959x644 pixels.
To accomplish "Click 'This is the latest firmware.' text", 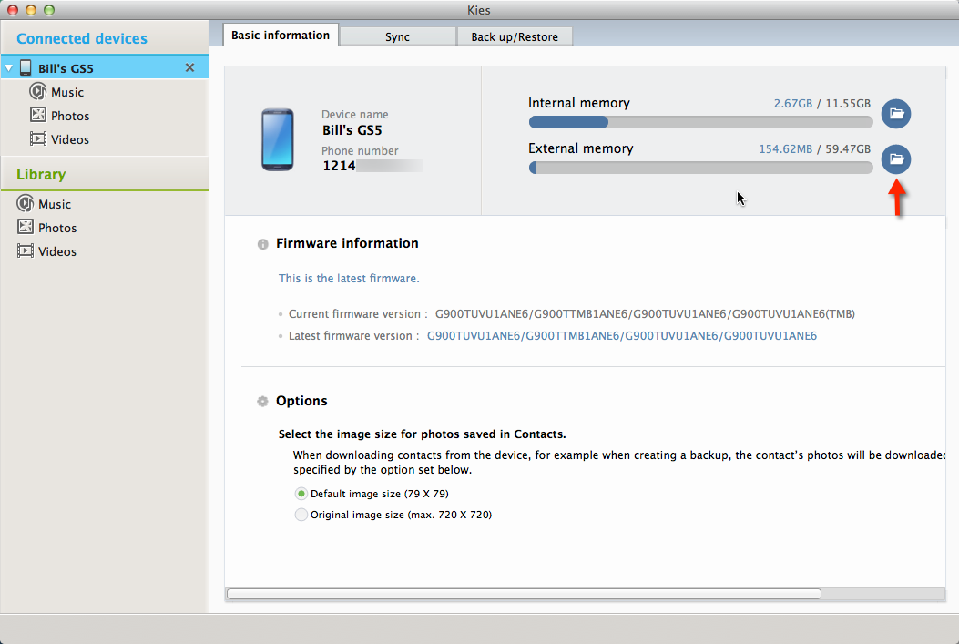I will 349,278.
